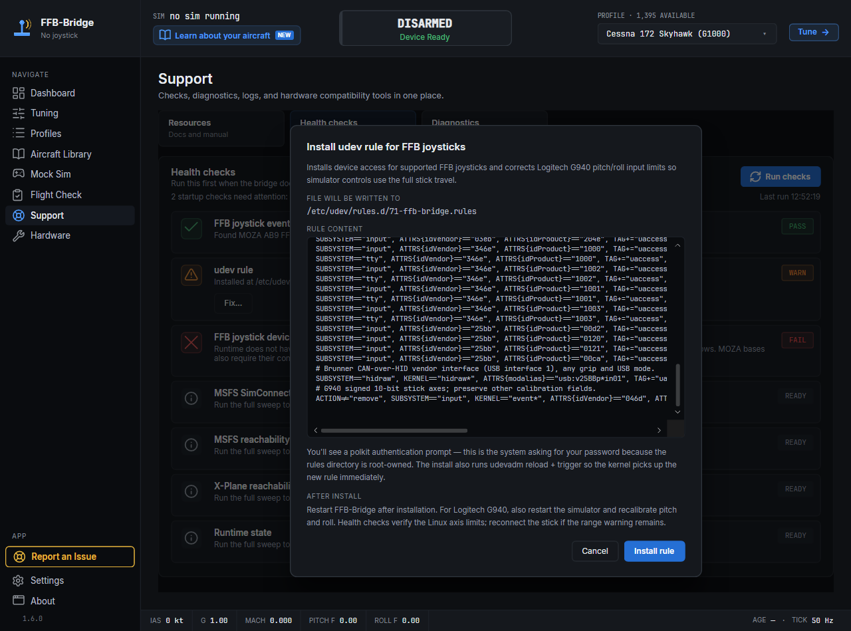Open the Hardware page
The width and height of the screenshot is (851, 631).
(70, 235)
